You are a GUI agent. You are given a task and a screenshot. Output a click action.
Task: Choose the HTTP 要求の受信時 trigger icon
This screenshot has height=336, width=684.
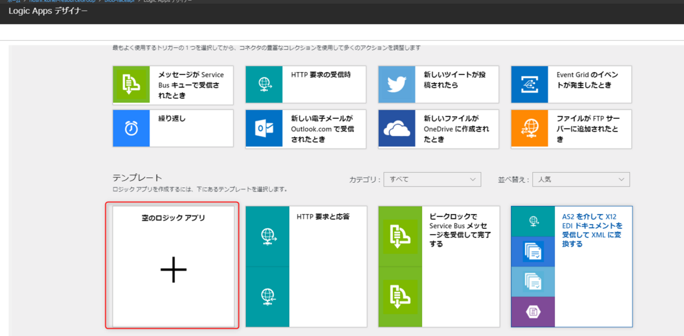(265, 85)
